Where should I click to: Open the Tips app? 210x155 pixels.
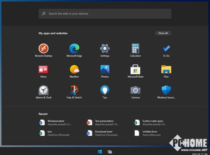click(x=105, y=90)
